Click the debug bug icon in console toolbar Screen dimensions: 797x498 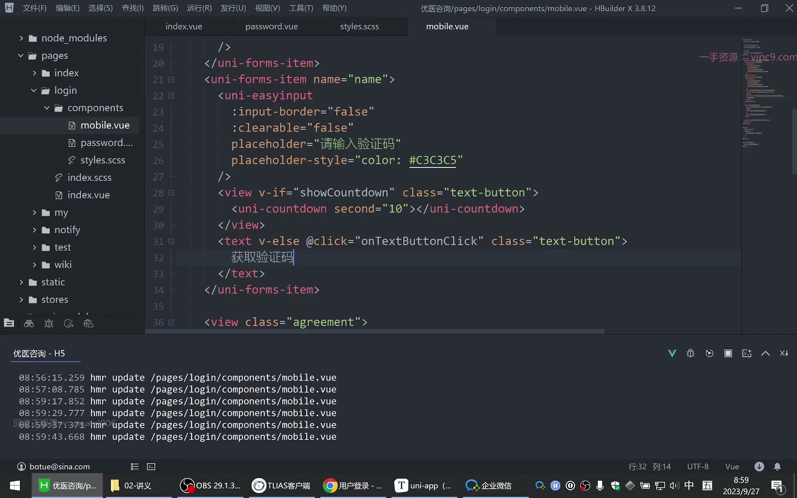pyautogui.click(x=691, y=353)
